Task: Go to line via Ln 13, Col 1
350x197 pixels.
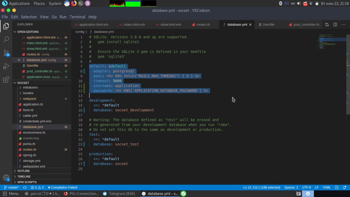Action: [x=262, y=187]
